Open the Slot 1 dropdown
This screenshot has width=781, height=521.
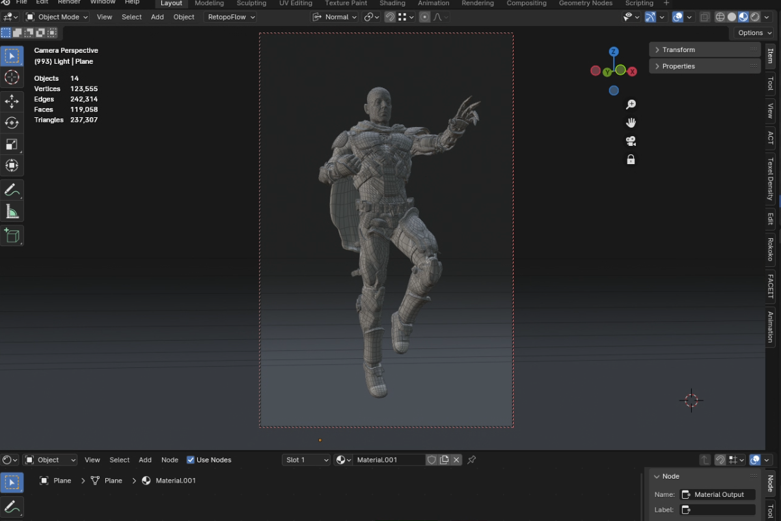tap(307, 460)
